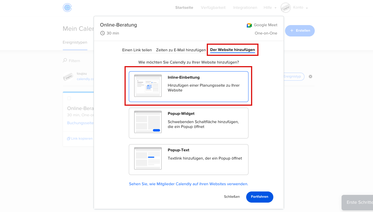Click the Filtern magnifier icon
The image size is (373, 212).
point(65,60)
